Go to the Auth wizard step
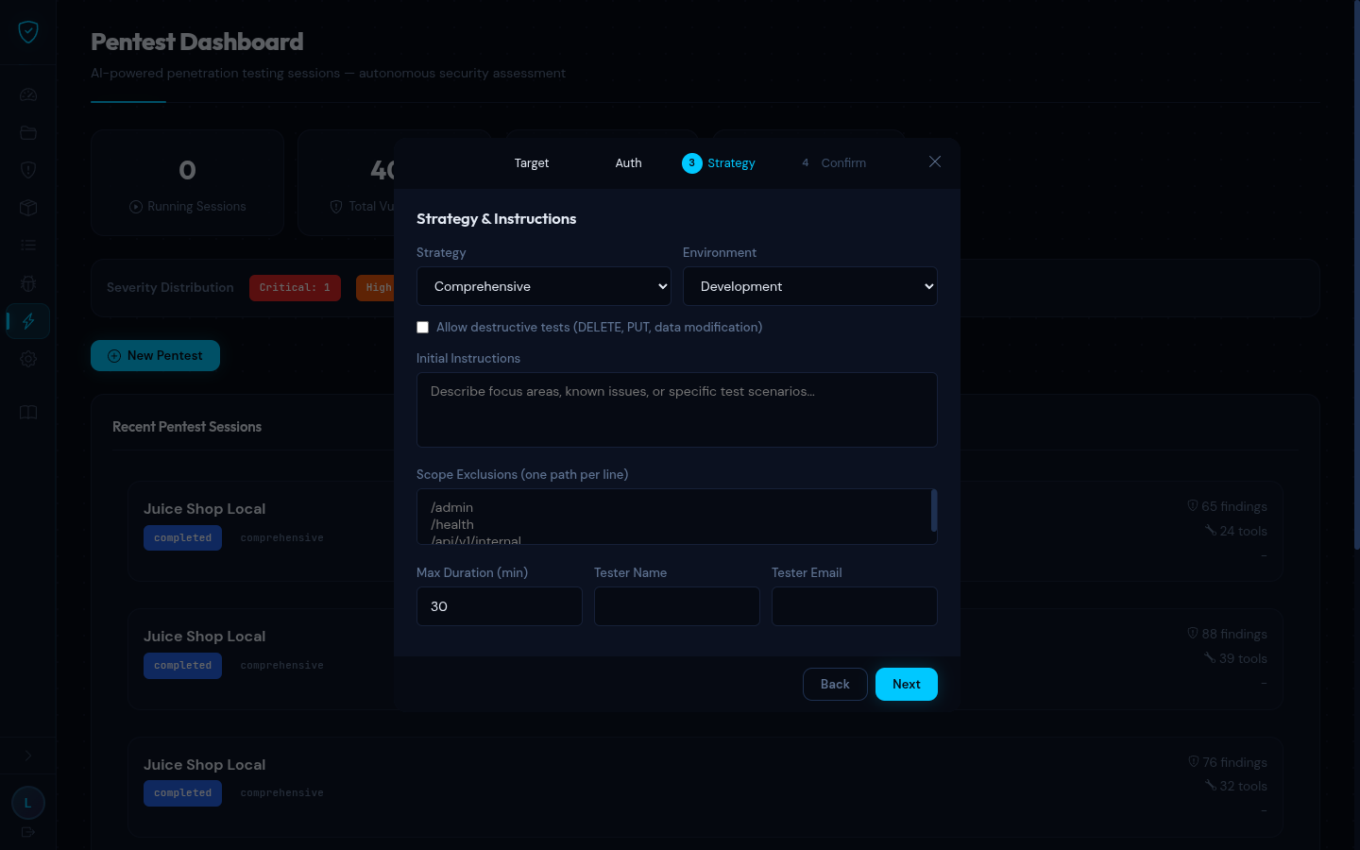This screenshot has width=1360, height=850. pyautogui.click(x=628, y=163)
